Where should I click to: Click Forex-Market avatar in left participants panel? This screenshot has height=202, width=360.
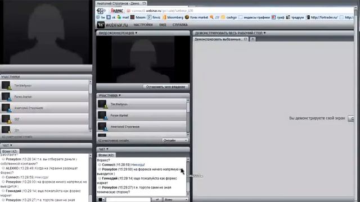click(x=6, y=97)
